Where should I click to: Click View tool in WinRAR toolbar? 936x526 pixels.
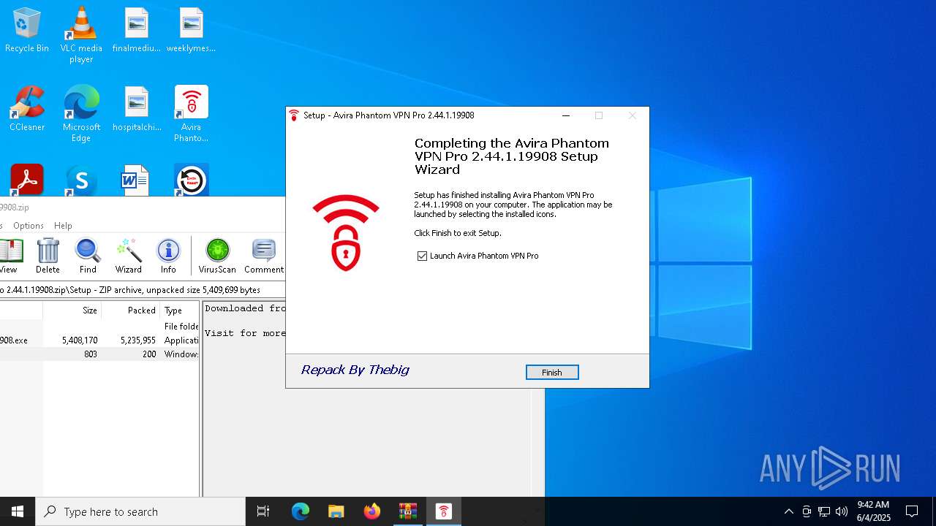pos(9,256)
